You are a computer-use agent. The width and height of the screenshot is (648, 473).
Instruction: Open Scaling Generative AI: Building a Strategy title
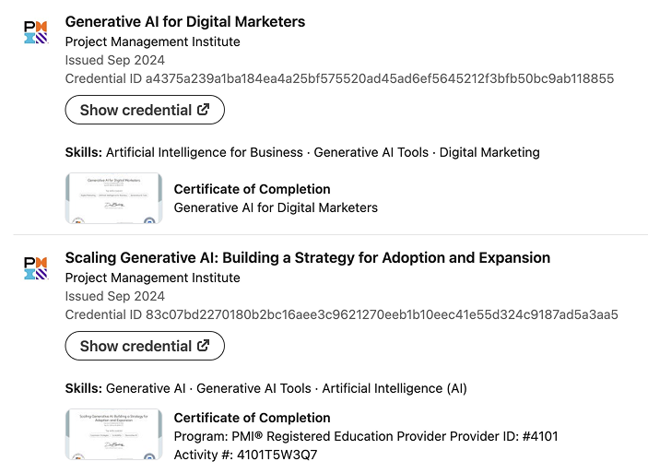tap(307, 257)
